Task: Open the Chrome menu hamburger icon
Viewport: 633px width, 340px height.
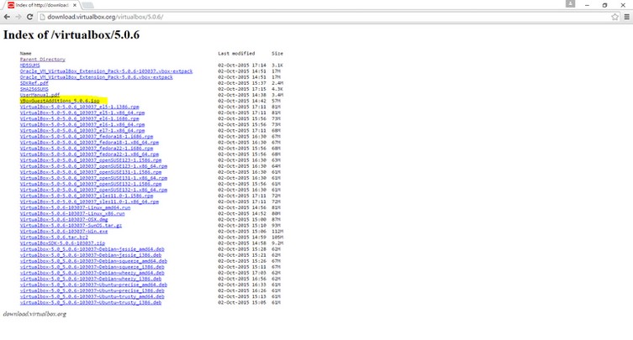Action: [626, 17]
